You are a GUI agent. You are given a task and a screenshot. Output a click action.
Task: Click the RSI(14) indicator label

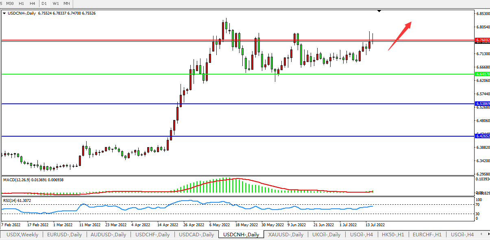click(16, 200)
